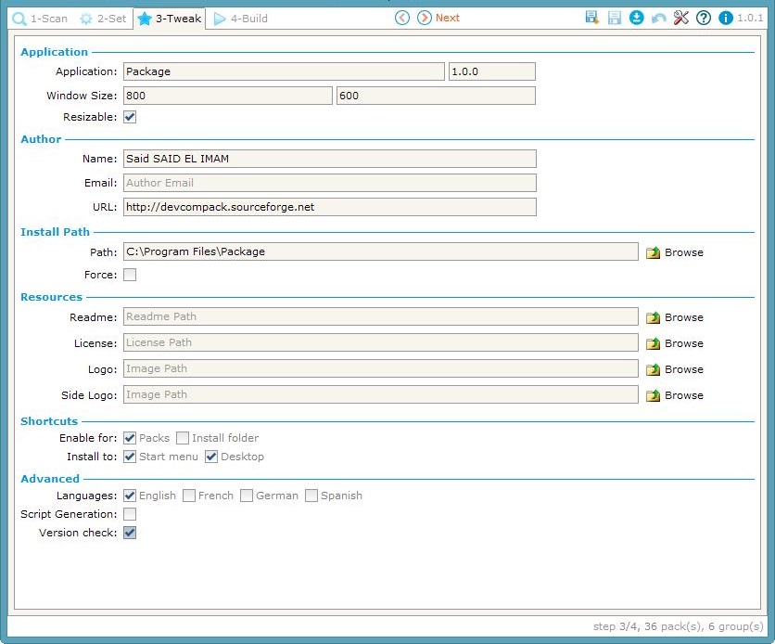
Task: Browse for the Side Logo image
Action: (674, 395)
